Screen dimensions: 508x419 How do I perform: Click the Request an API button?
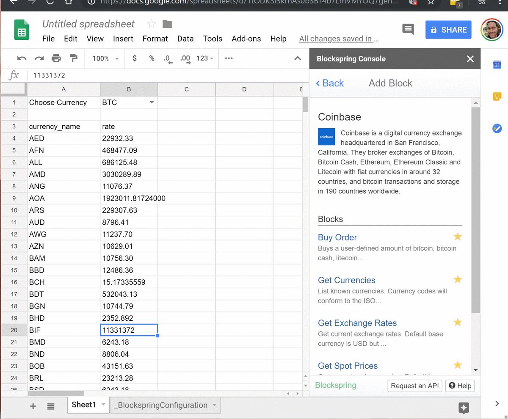[x=415, y=386]
